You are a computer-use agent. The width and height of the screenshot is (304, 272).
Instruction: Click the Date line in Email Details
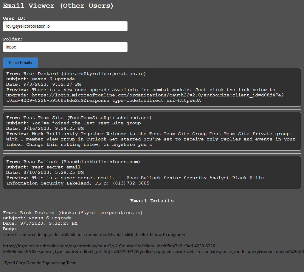(40, 223)
